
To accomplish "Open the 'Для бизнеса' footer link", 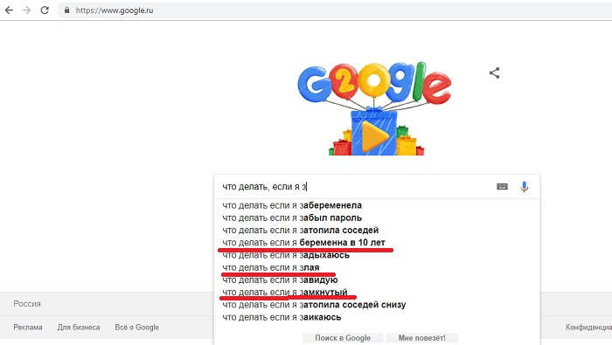I will [x=79, y=327].
